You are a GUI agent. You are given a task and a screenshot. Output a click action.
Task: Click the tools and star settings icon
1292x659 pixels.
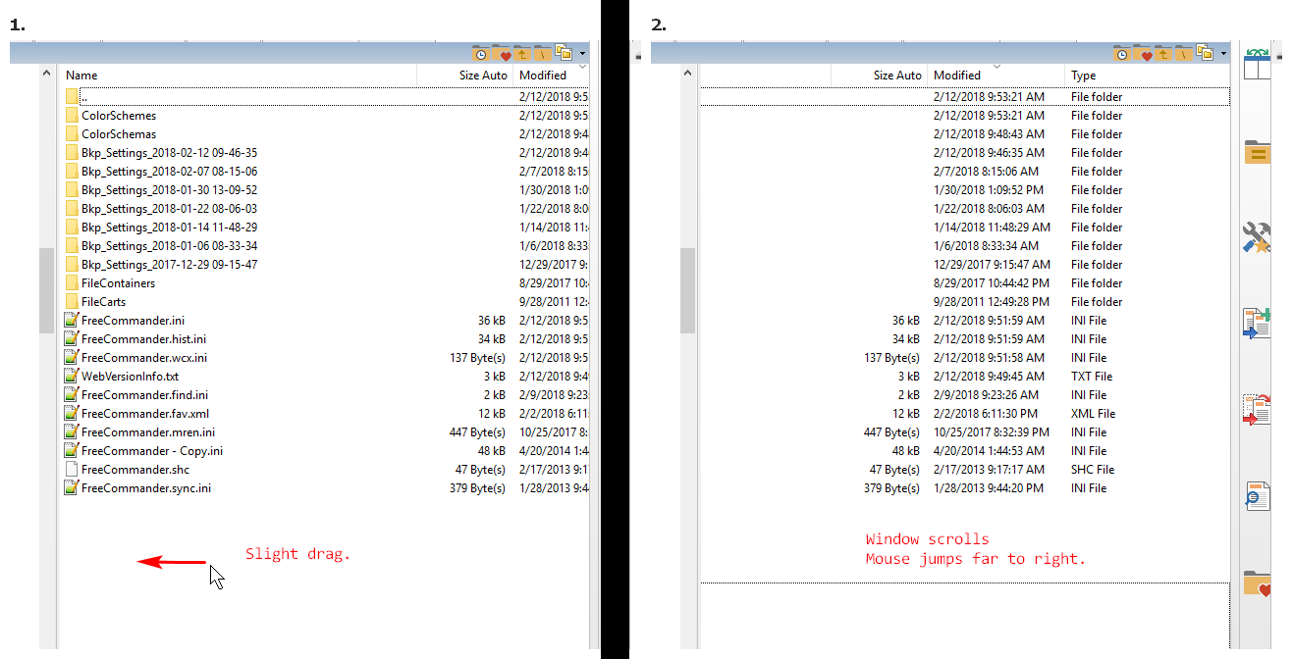pyautogui.click(x=1258, y=236)
